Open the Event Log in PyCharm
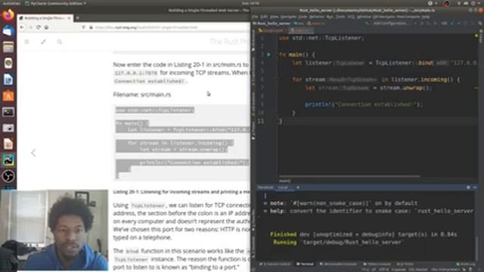484x272 pixels. pyautogui.click(x=466, y=264)
